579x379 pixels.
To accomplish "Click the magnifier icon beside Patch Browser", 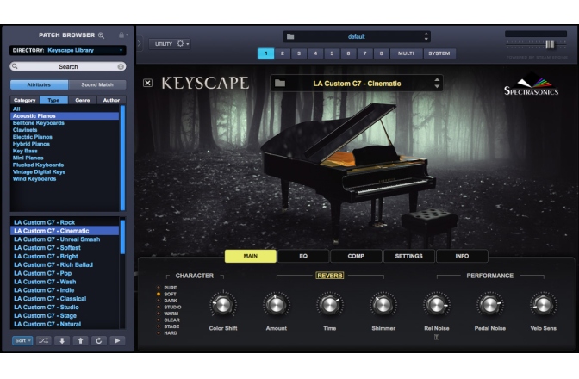I will point(101,35).
